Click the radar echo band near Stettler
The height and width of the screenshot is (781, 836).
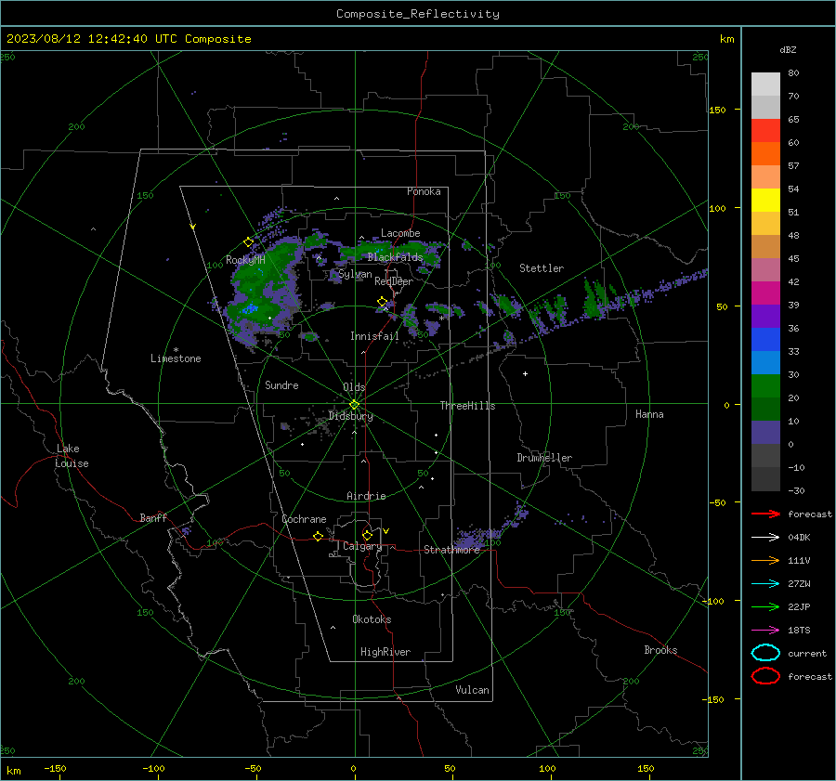[595, 300]
